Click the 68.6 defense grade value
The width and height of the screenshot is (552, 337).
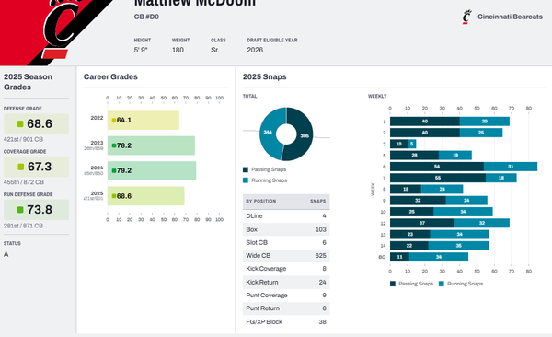[x=40, y=124]
